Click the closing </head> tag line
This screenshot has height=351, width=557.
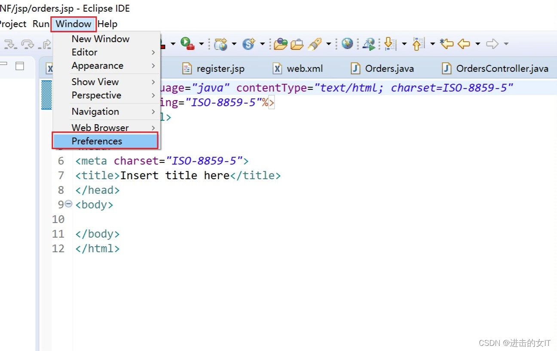98,190
